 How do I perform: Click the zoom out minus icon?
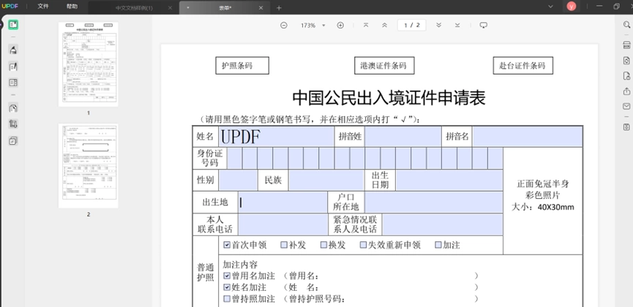(x=284, y=25)
